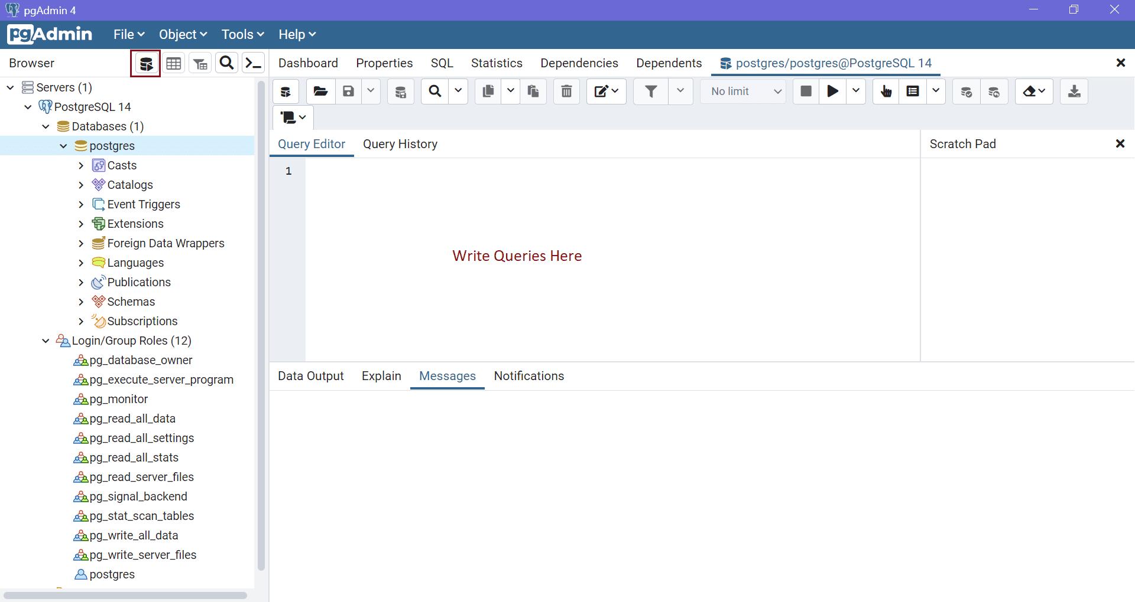Open the Filtered Rows tool
Screen dimensions: 1135x602
(200, 63)
